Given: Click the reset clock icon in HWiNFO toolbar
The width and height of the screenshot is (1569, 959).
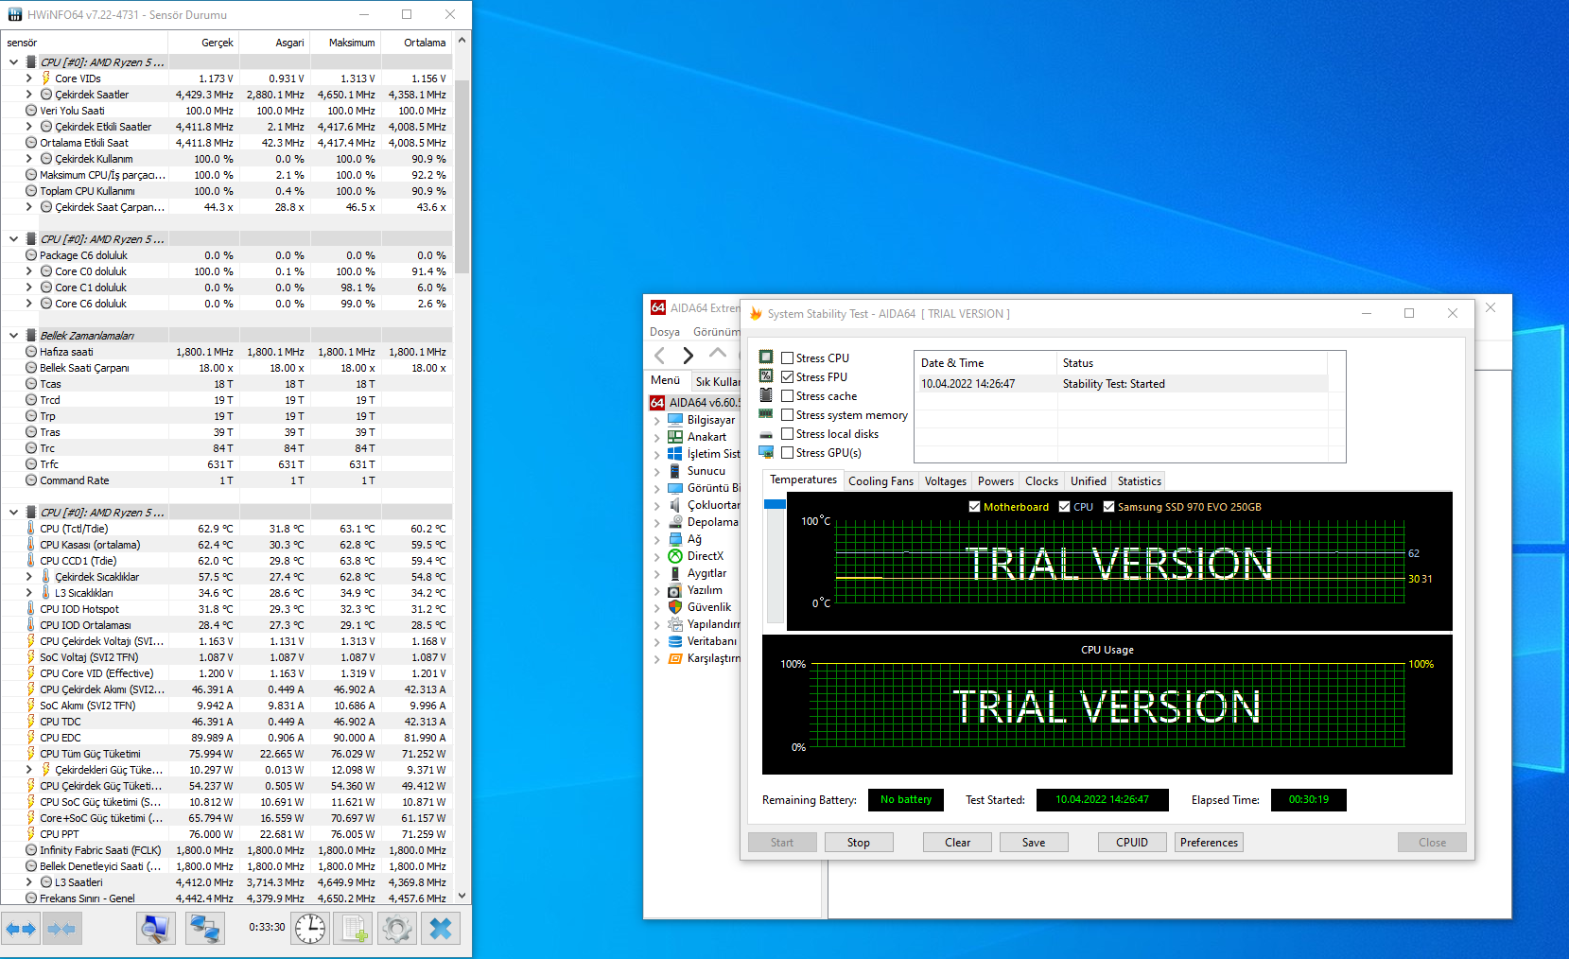Looking at the screenshot, I should 310,928.
